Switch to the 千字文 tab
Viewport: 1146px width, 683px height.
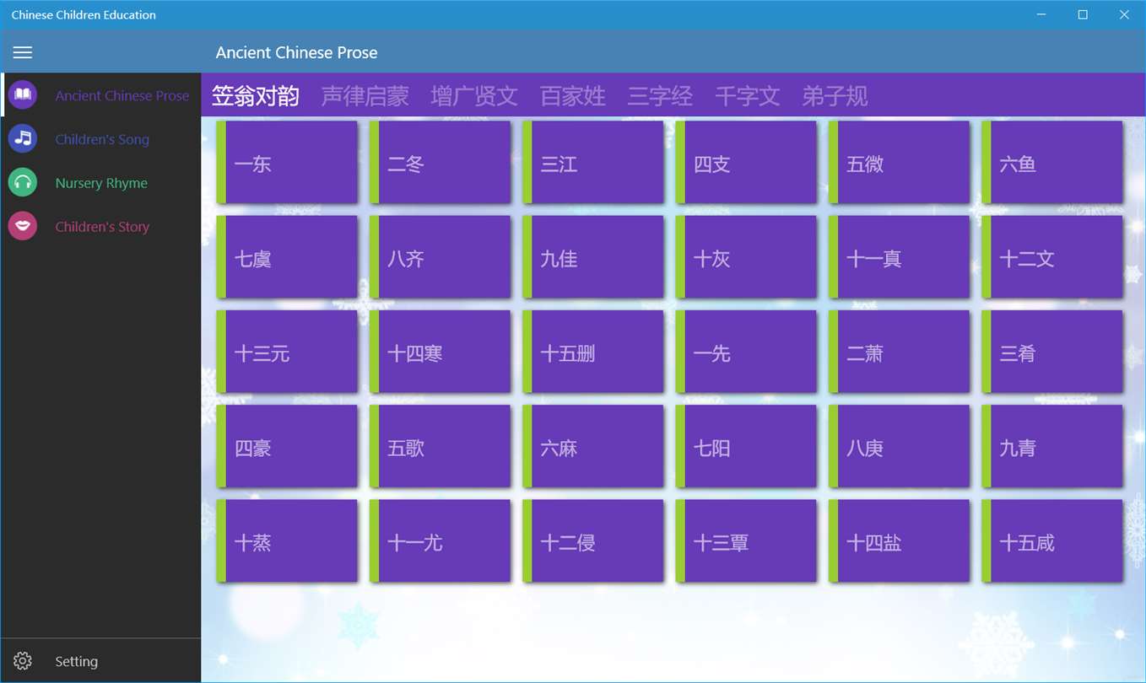pos(748,96)
